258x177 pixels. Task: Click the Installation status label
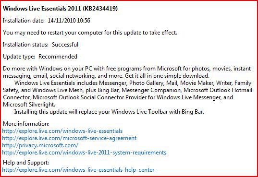[25, 45]
